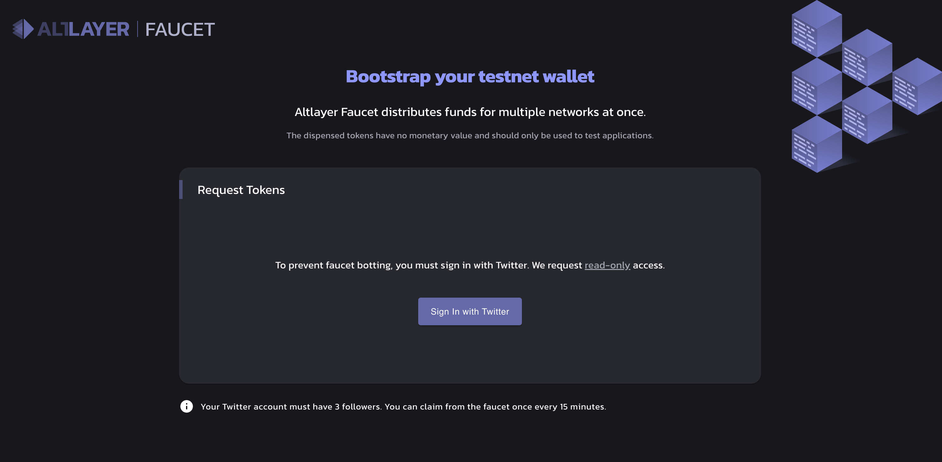
Task: Click the ALTLAYER wordmark text
Action: coord(83,29)
